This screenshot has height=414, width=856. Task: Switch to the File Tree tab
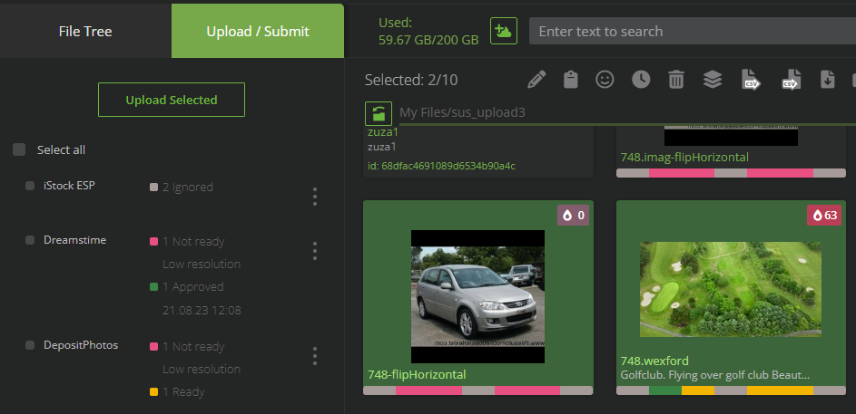[x=85, y=31]
